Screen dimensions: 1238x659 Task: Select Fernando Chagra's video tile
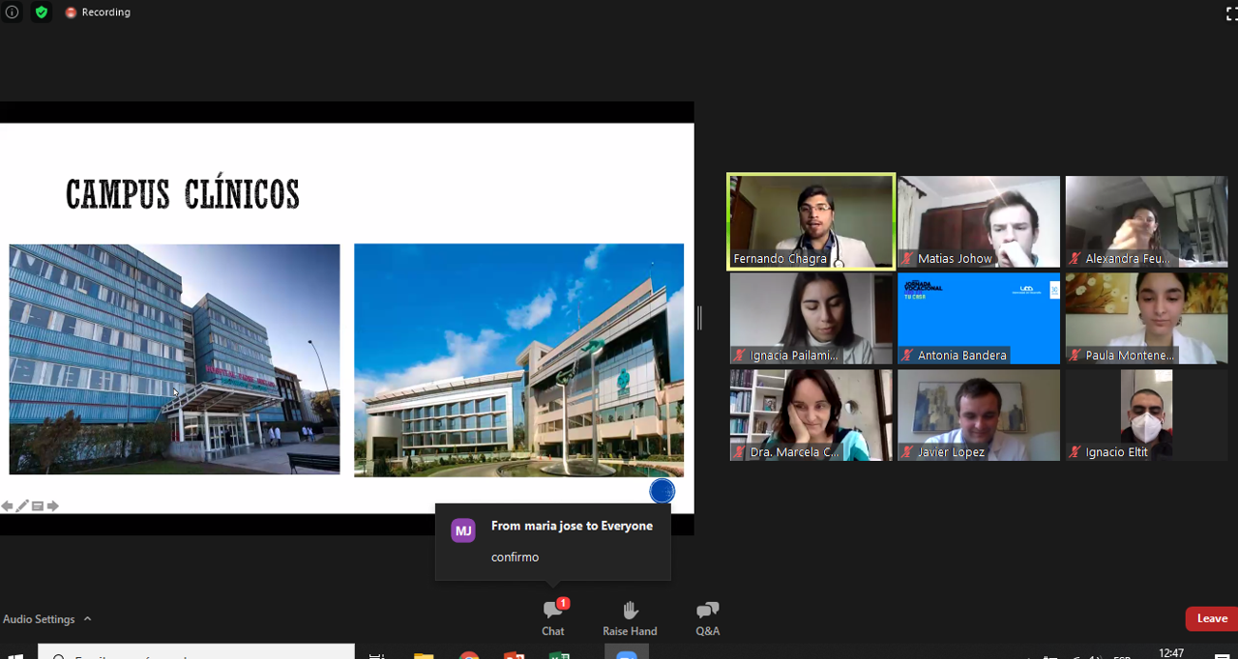[811, 221]
